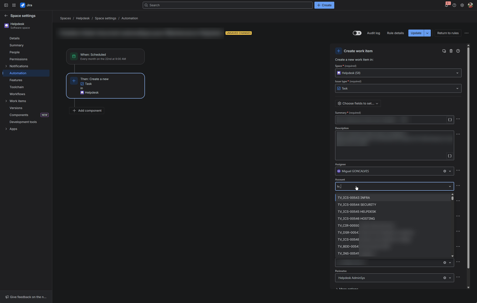Open the app switcher grid icon
Image resolution: width=477 pixels, height=303 pixels.
click(14, 5)
